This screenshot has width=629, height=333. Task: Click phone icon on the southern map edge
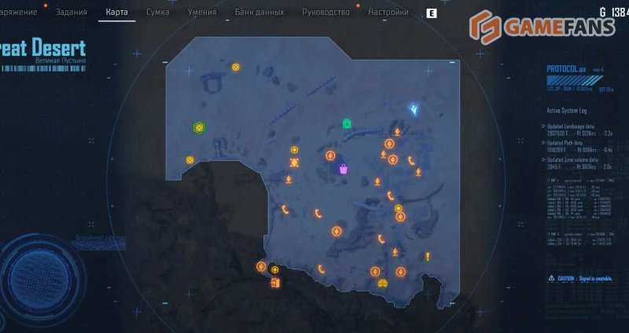tap(322, 269)
